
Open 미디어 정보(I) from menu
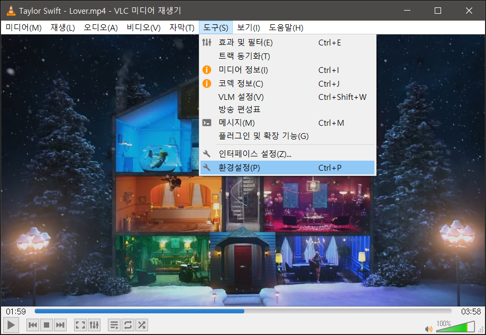(x=287, y=70)
